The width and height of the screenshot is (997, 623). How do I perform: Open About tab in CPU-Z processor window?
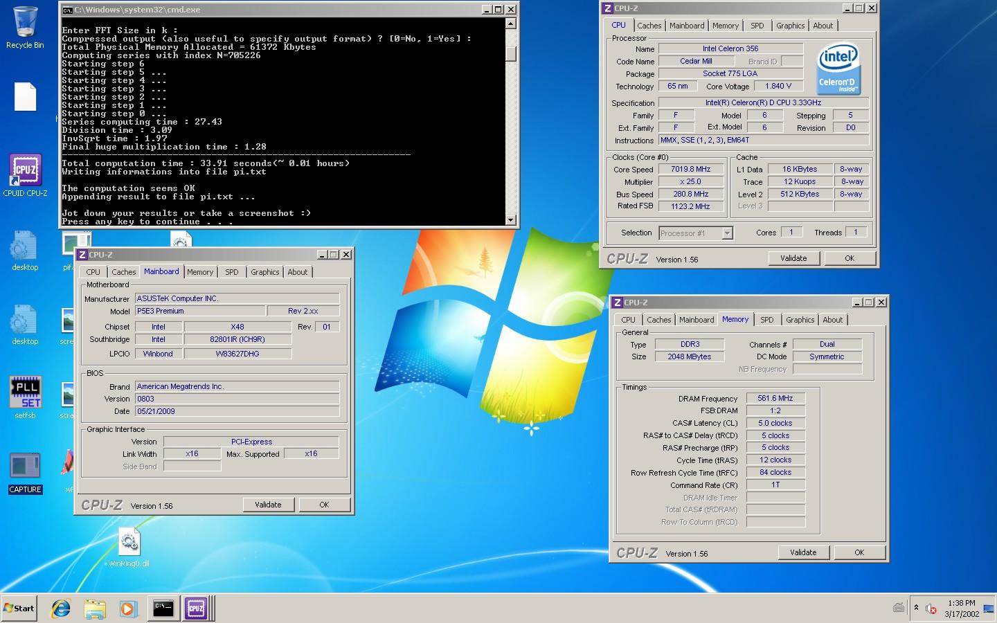[823, 26]
